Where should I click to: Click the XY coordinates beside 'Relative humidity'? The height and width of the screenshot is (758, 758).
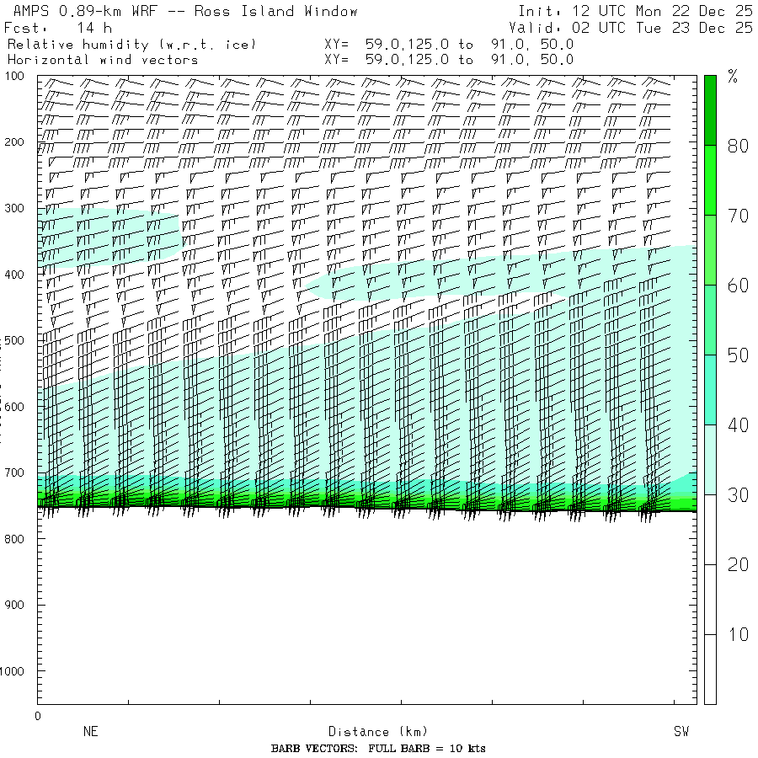tap(449, 45)
